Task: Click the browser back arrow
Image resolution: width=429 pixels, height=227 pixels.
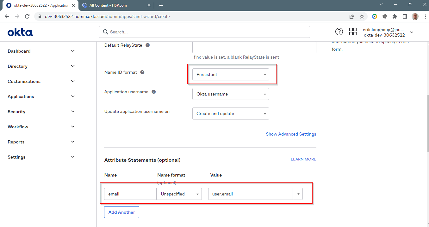Action: pyautogui.click(x=7, y=16)
